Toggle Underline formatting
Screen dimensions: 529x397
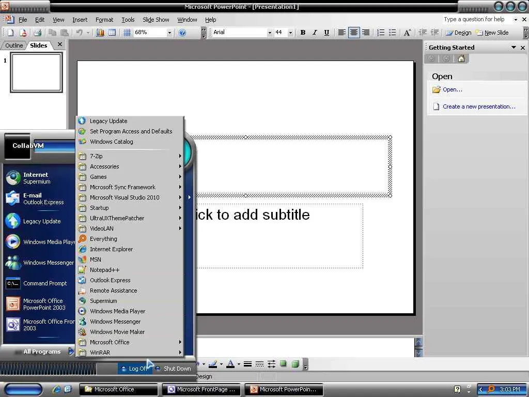click(x=326, y=33)
